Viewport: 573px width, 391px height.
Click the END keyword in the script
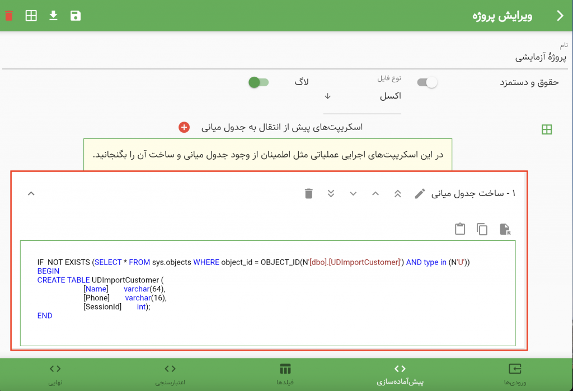tap(45, 315)
